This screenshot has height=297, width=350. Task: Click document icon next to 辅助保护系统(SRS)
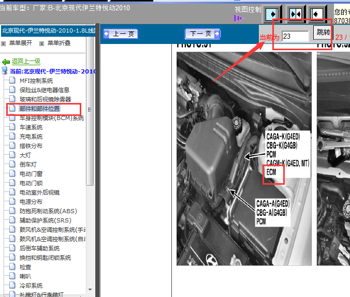click(12, 220)
